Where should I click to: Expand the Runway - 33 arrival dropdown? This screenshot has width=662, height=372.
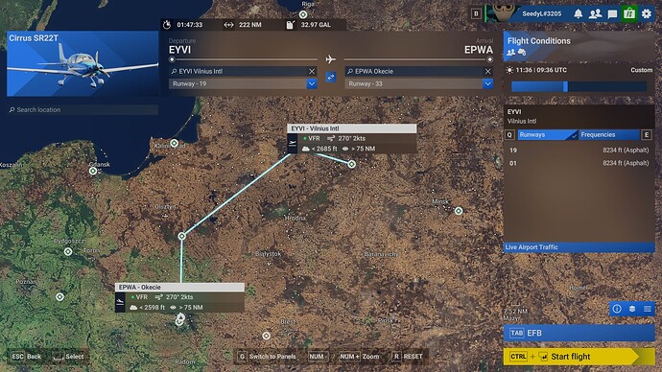[x=487, y=83]
